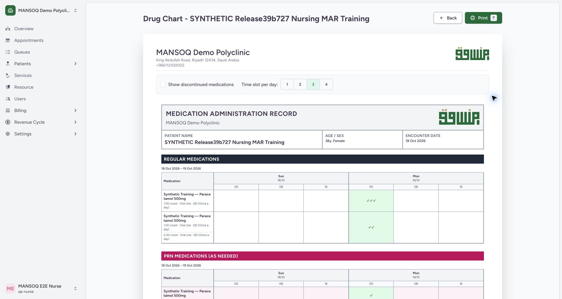Click the ME user avatar
This screenshot has height=299, width=562.
pos(10,289)
